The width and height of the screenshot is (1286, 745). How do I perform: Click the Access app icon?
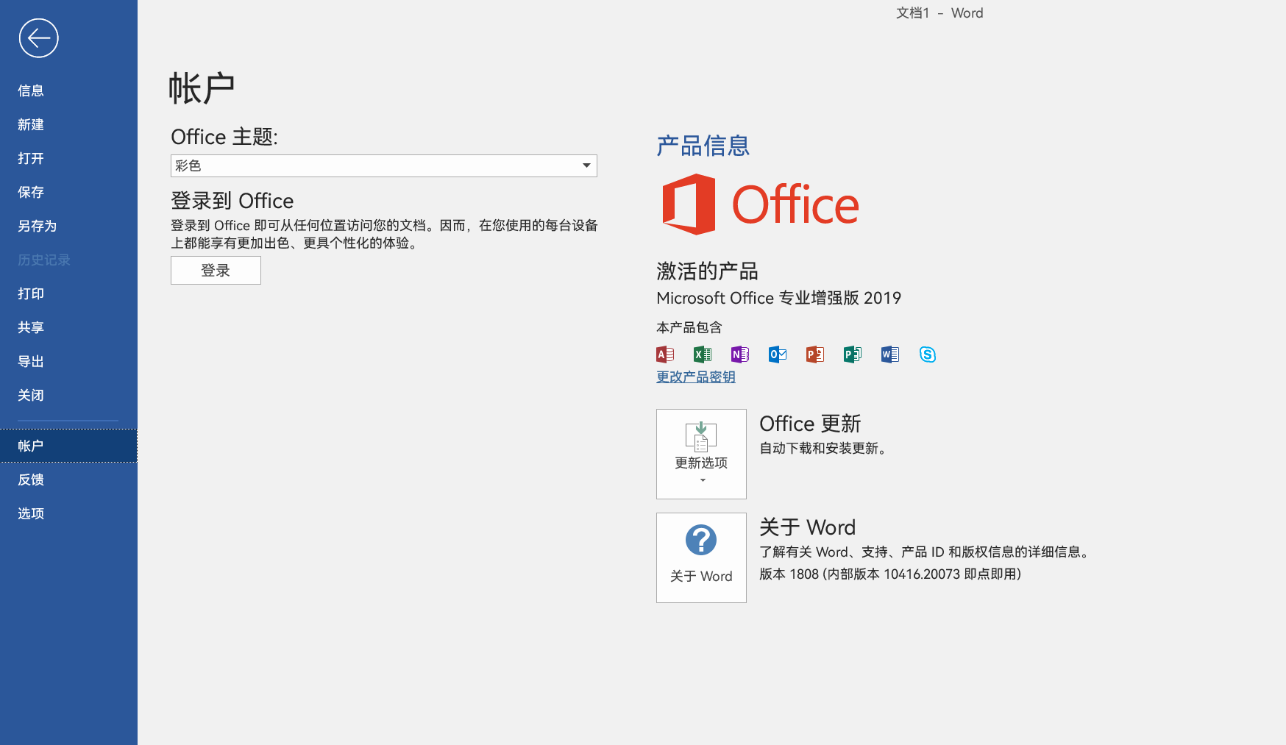point(665,354)
